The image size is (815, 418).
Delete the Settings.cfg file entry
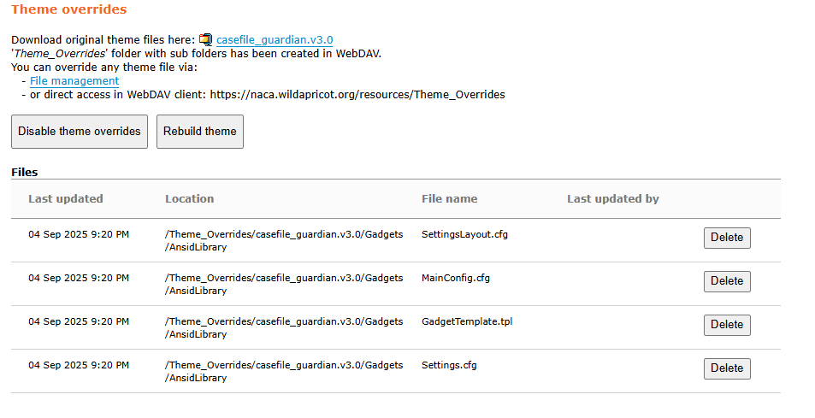coord(726,368)
